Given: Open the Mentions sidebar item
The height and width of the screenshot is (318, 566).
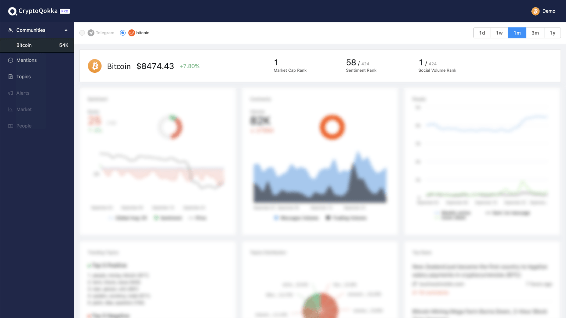Looking at the screenshot, I should coord(37,60).
